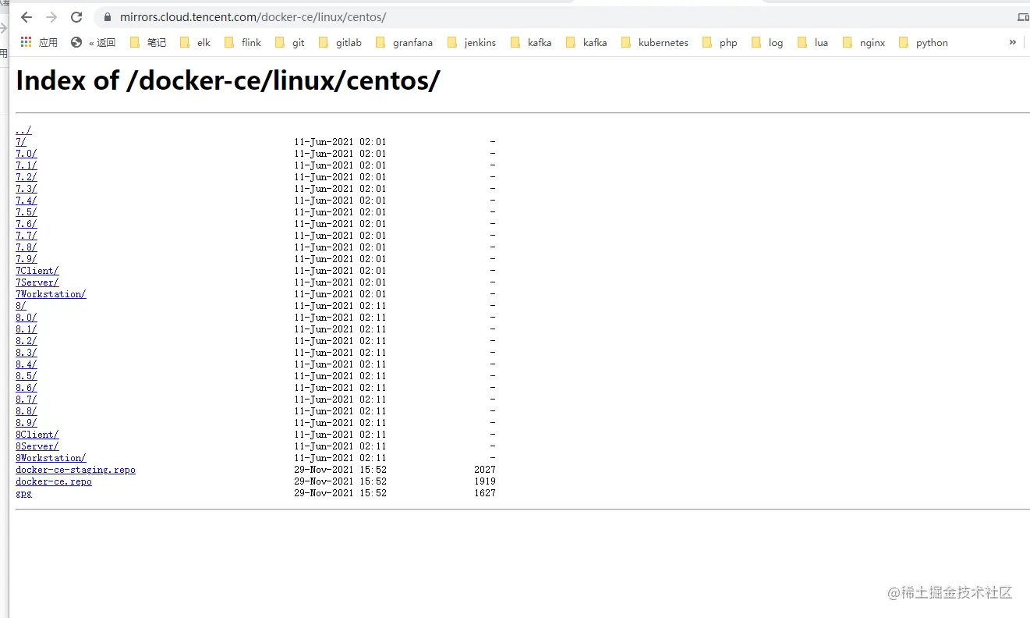Open the '7Workstation/' directory link
This screenshot has height=618, width=1030.
[x=51, y=294]
